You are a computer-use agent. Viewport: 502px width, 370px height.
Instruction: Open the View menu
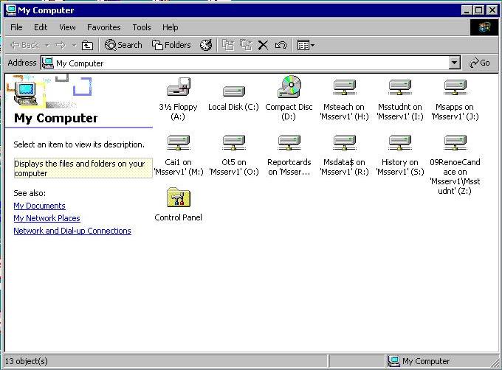pyautogui.click(x=67, y=27)
